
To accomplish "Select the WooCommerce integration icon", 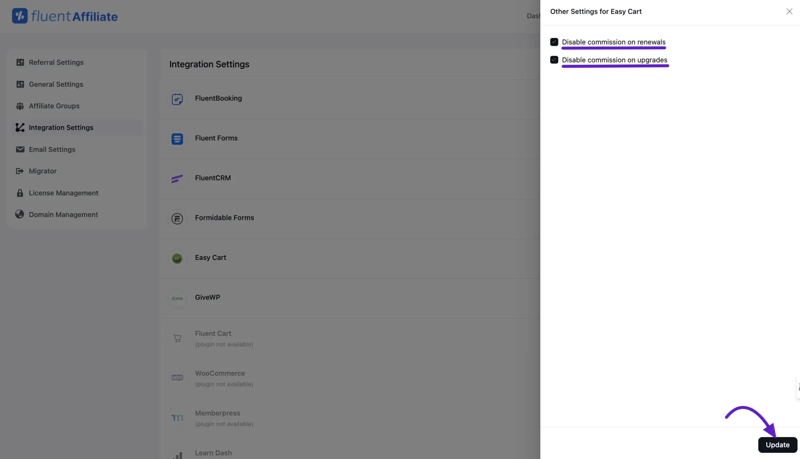I will click(177, 377).
